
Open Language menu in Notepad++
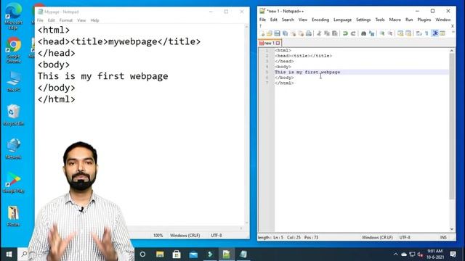click(342, 20)
